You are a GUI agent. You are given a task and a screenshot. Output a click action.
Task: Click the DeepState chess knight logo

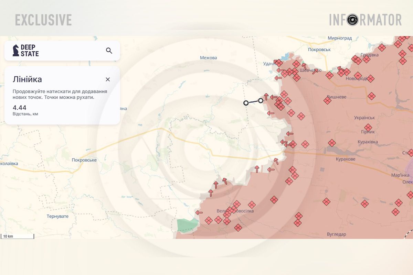click(x=16, y=51)
